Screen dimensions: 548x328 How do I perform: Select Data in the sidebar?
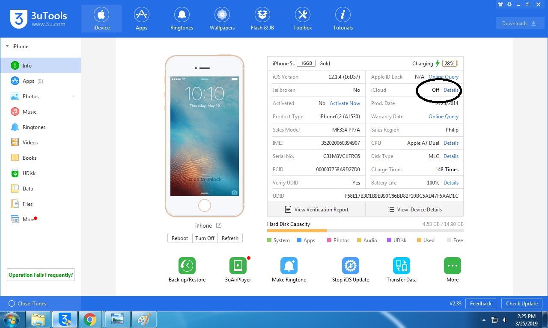point(40,188)
